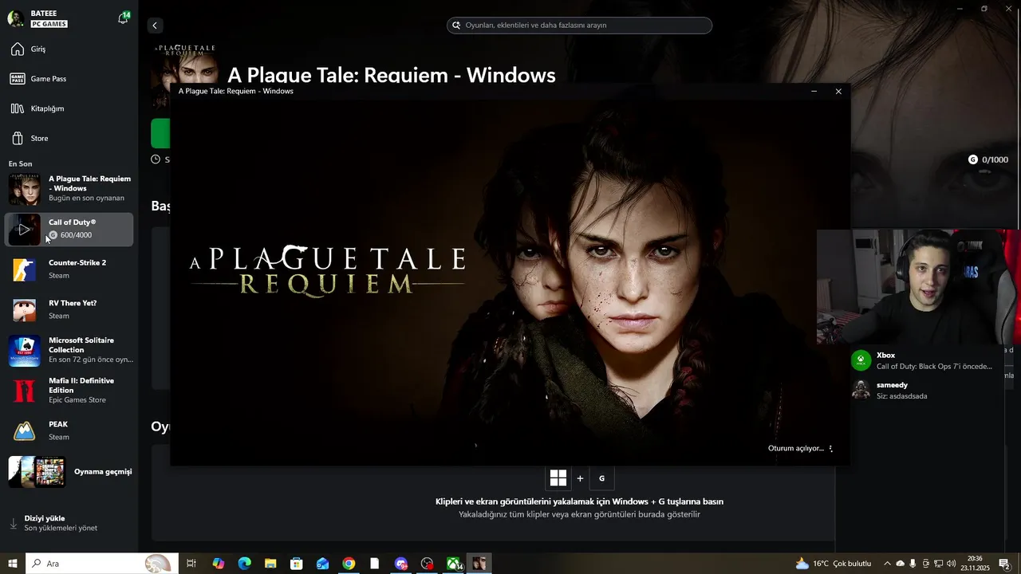Go back using the back arrow button
1021x574 pixels.
click(155, 26)
